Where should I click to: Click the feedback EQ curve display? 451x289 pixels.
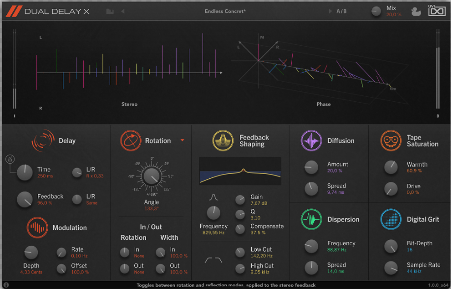(240, 171)
